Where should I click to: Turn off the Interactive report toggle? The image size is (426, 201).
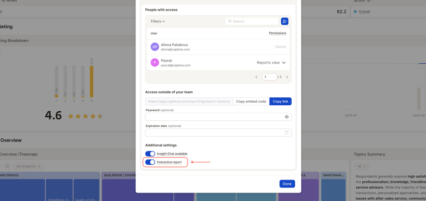click(x=150, y=162)
